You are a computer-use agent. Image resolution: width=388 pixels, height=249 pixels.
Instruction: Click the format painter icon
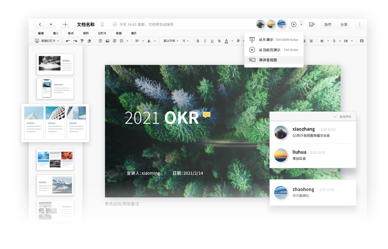(82, 41)
